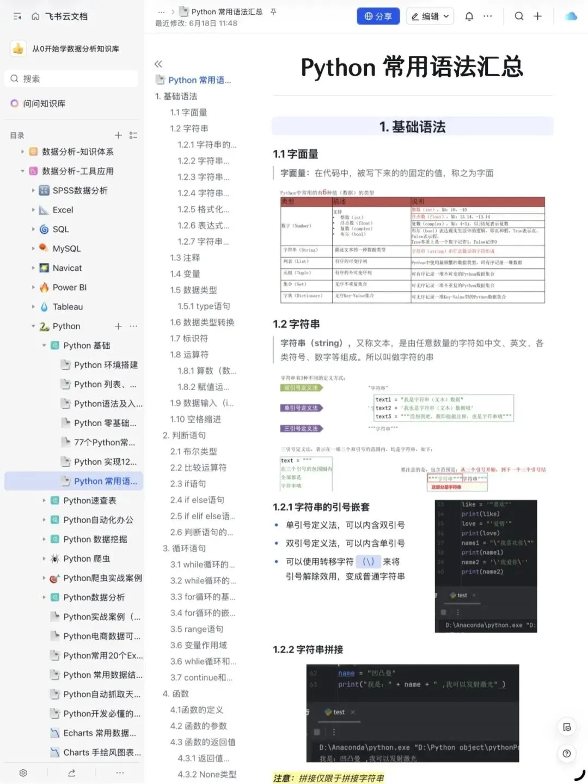
Task: Pin the document with pin icon
Action: pyautogui.click(x=273, y=11)
